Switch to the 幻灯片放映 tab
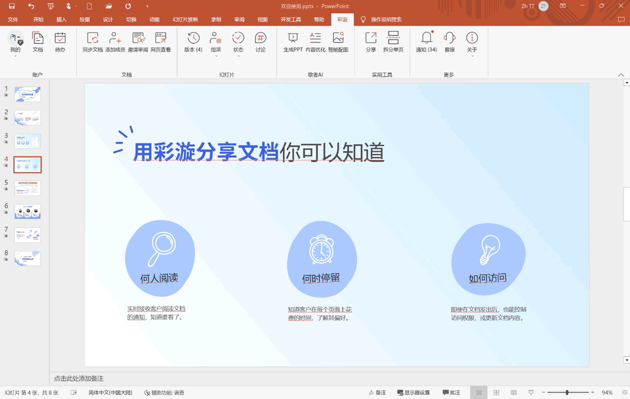This screenshot has width=630, height=399. tap(185, 20)
